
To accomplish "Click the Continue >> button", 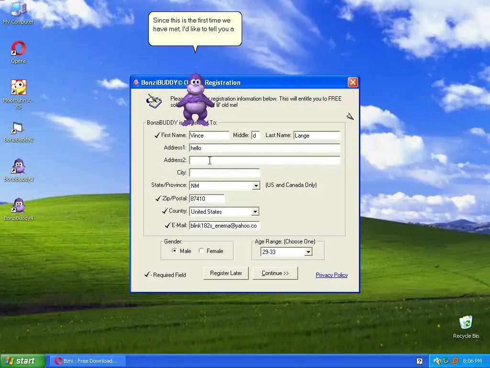I will 275,273.
